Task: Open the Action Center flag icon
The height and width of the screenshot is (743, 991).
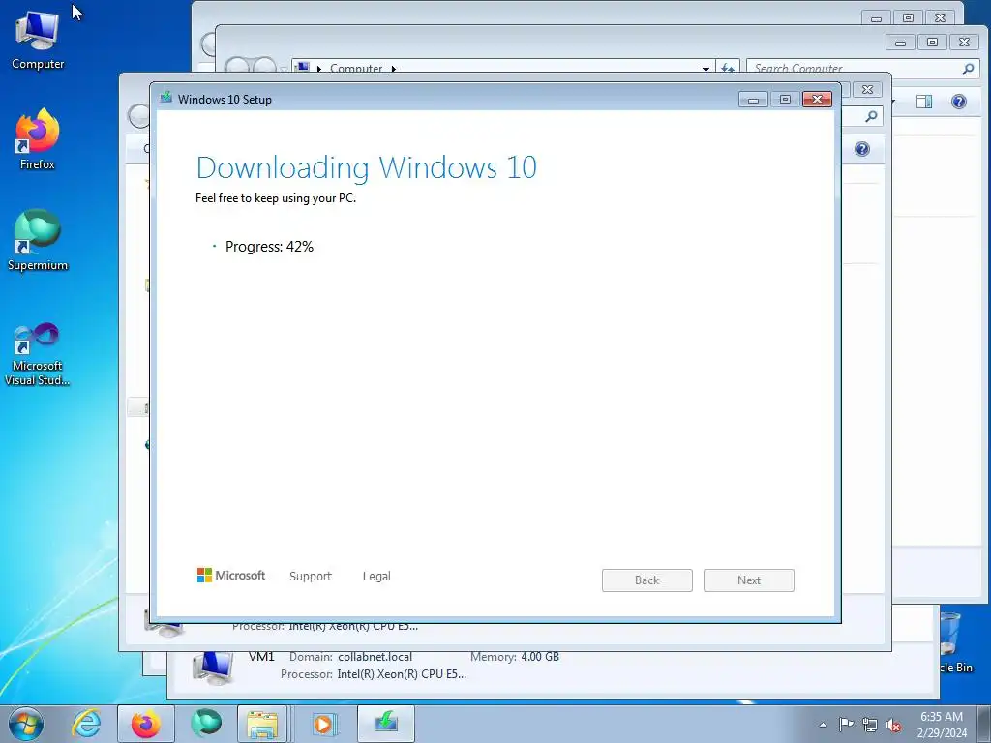Action: coord(846,725)
